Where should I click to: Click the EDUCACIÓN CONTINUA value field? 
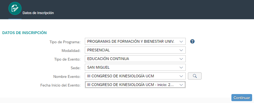point(135,59)
